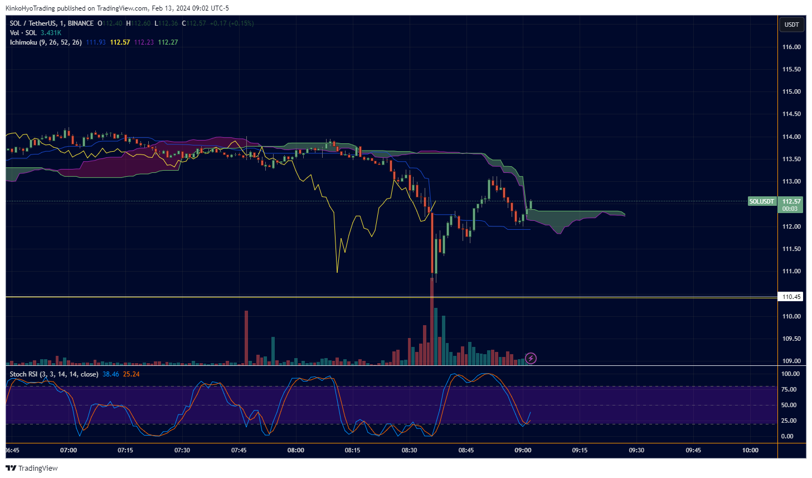Click the yellow Ichimoku value 112.57
The image size is (812, 478).
pyautogui.click(x=120, y=42)
